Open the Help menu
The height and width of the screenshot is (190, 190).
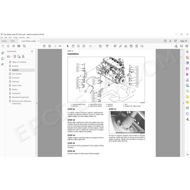tap(28, 37)
